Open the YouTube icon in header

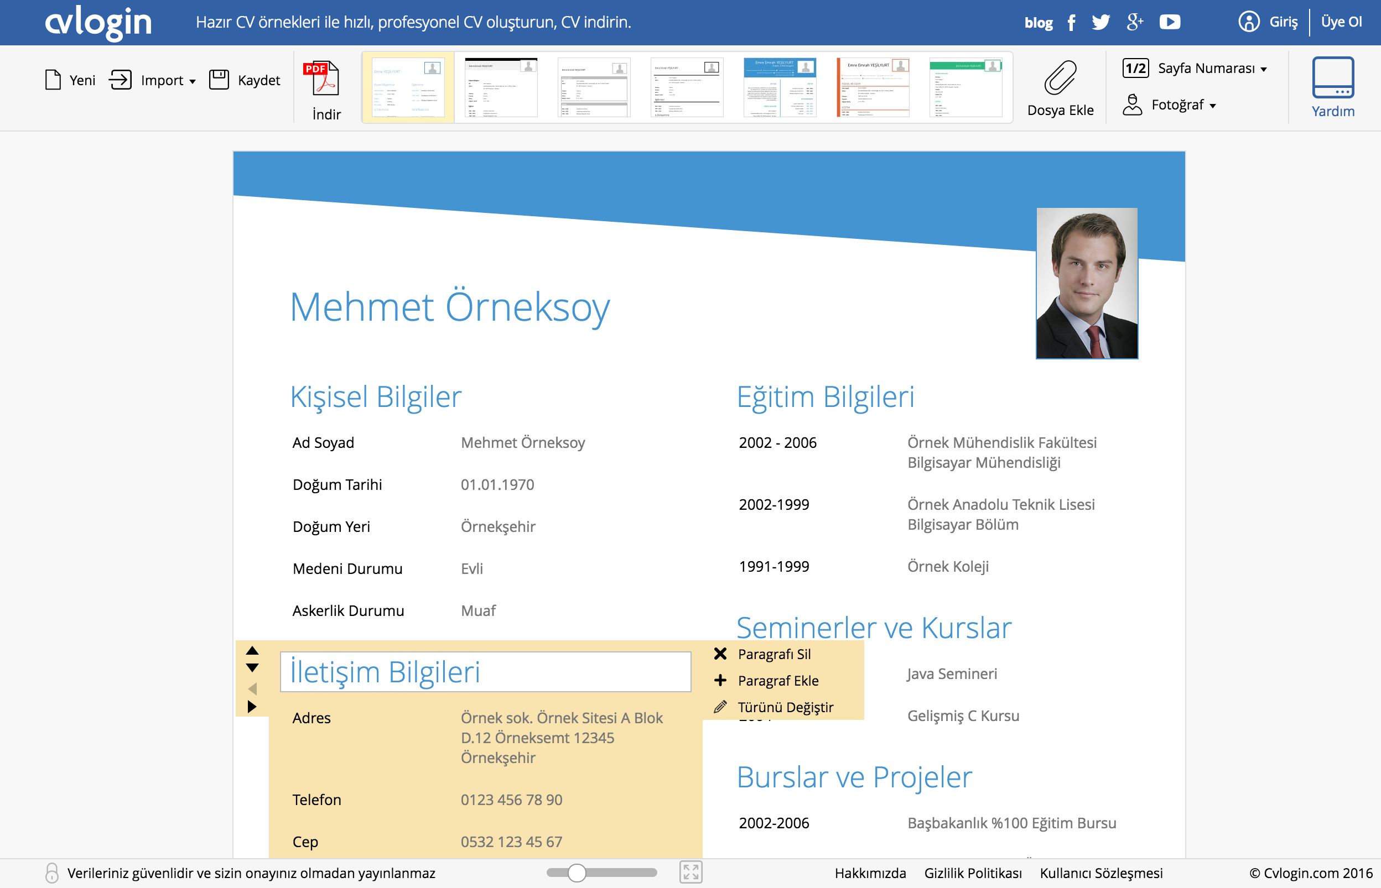pyautogui.click(x=1170, y=22)
